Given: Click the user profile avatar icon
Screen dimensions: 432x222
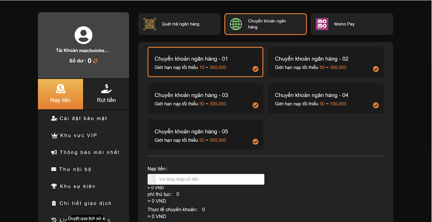Looking at the screenshot, I should pos(83,35).
